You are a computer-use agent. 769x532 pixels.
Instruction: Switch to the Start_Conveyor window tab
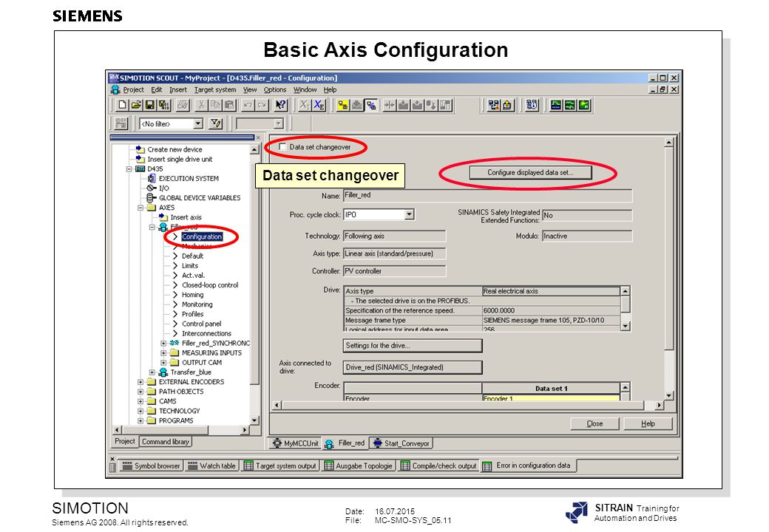point(402,443)
